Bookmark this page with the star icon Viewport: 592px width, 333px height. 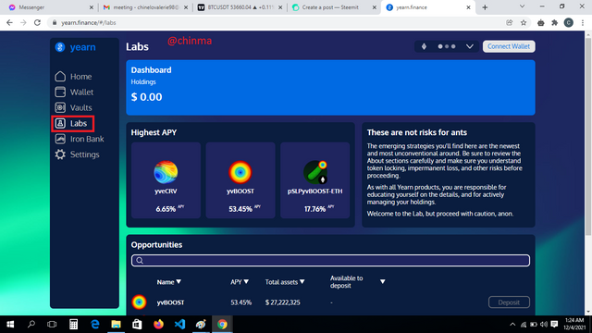point(524,22)
